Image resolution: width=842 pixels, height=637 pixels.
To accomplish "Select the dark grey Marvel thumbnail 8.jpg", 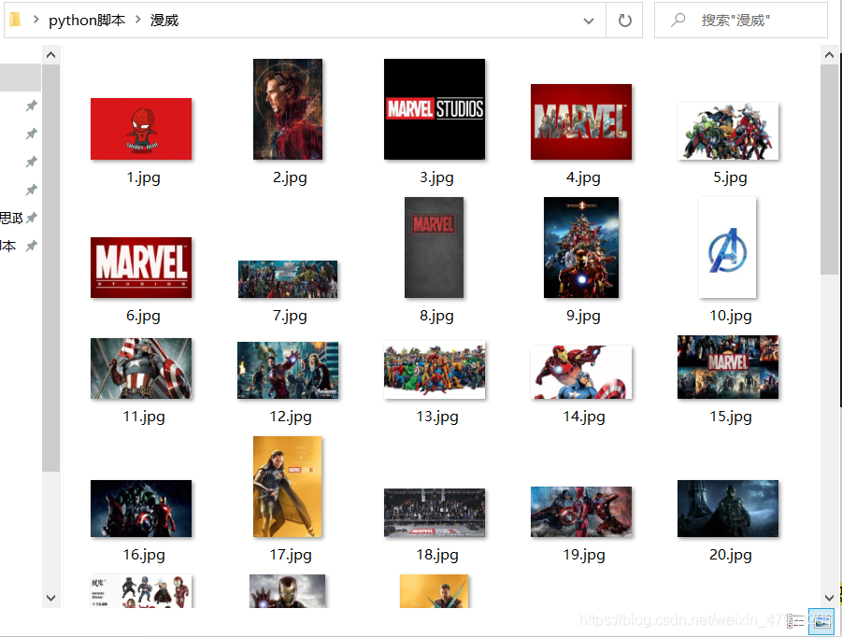I will (x=434, y=248).
